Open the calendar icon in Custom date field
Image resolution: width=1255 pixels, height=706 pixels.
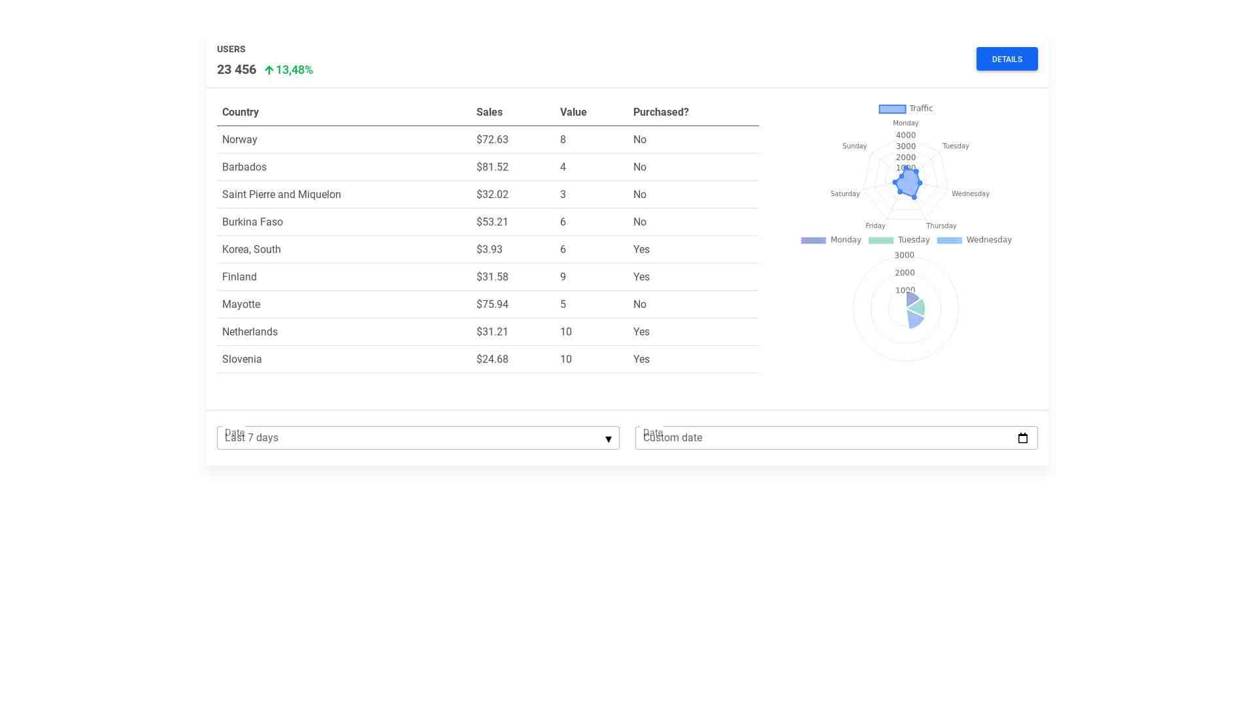pyautogui.click(x=1022, y=438)
